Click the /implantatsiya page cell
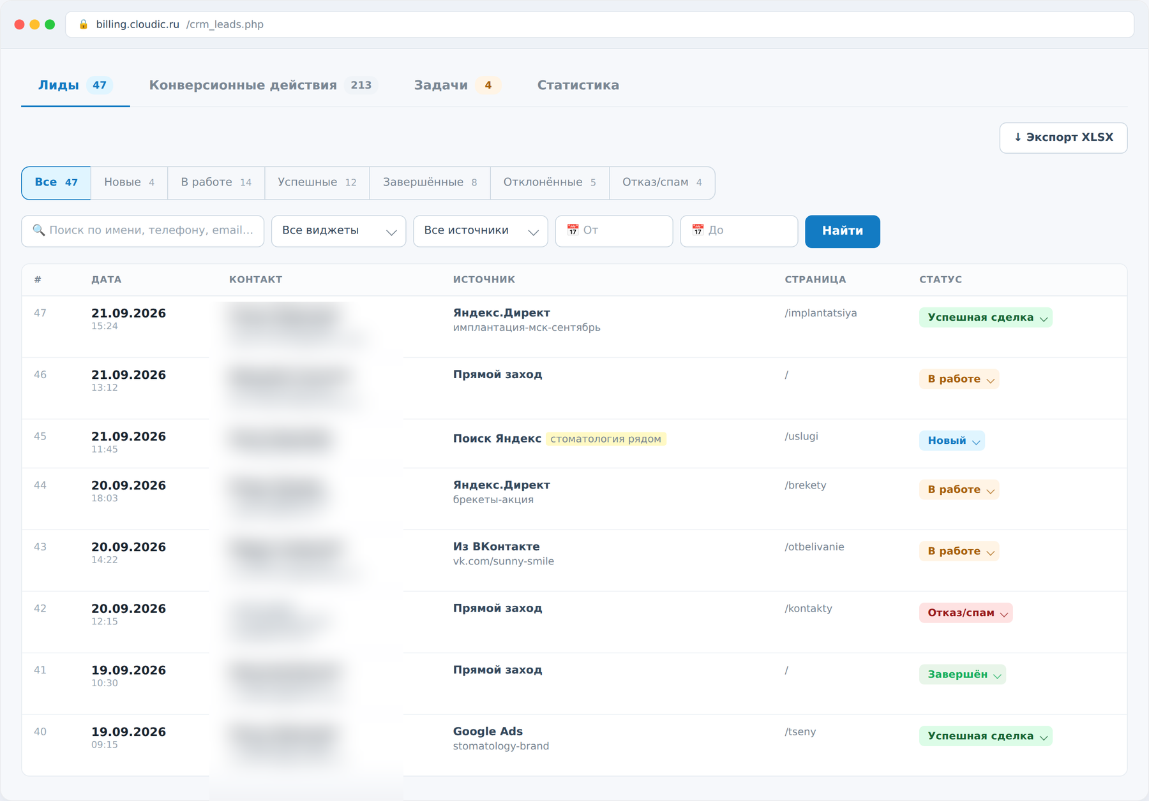1149x801 pixels. [x=821, y=313]
